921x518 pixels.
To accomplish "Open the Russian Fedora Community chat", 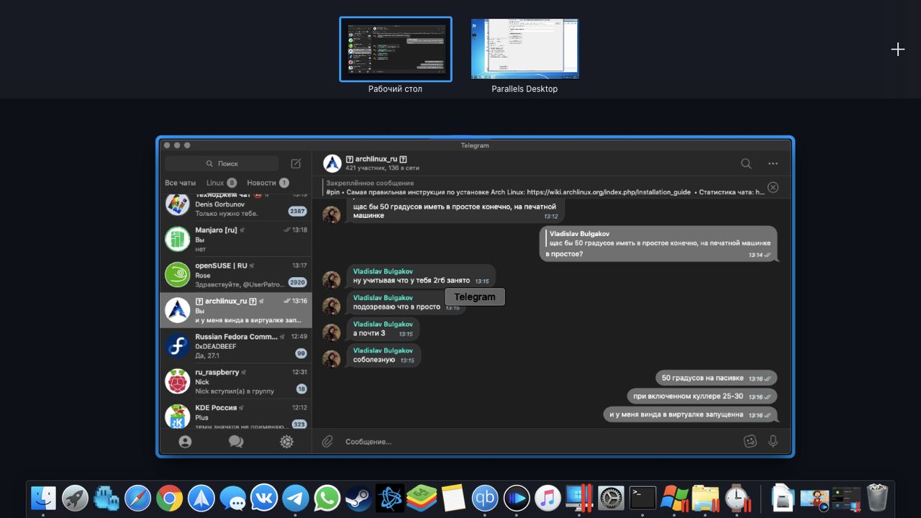I will pos(236,346).
